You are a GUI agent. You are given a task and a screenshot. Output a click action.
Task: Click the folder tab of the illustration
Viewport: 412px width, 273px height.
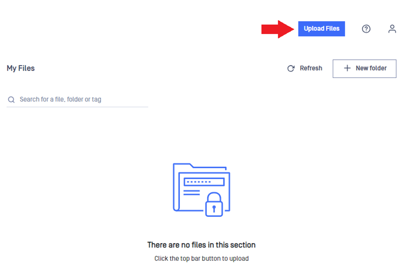(x=184, y=166)
